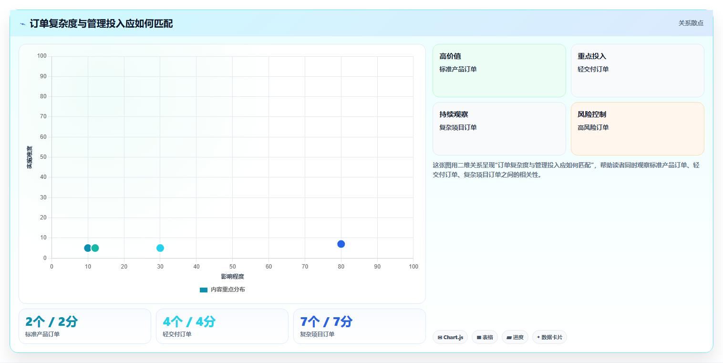This screenshot has height=363, width=723.
Task: Click the 标准产品订单 label under 2个 / 2分
Action: click(x=42, y=334)
